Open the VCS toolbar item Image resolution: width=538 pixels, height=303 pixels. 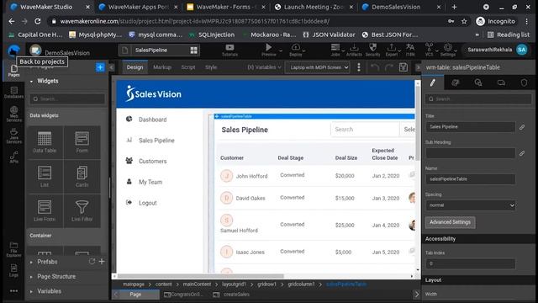429,50
